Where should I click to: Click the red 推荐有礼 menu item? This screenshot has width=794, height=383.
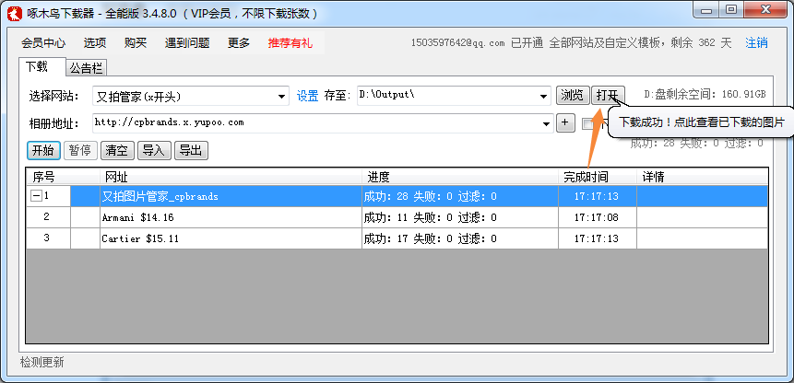point(290,43)
